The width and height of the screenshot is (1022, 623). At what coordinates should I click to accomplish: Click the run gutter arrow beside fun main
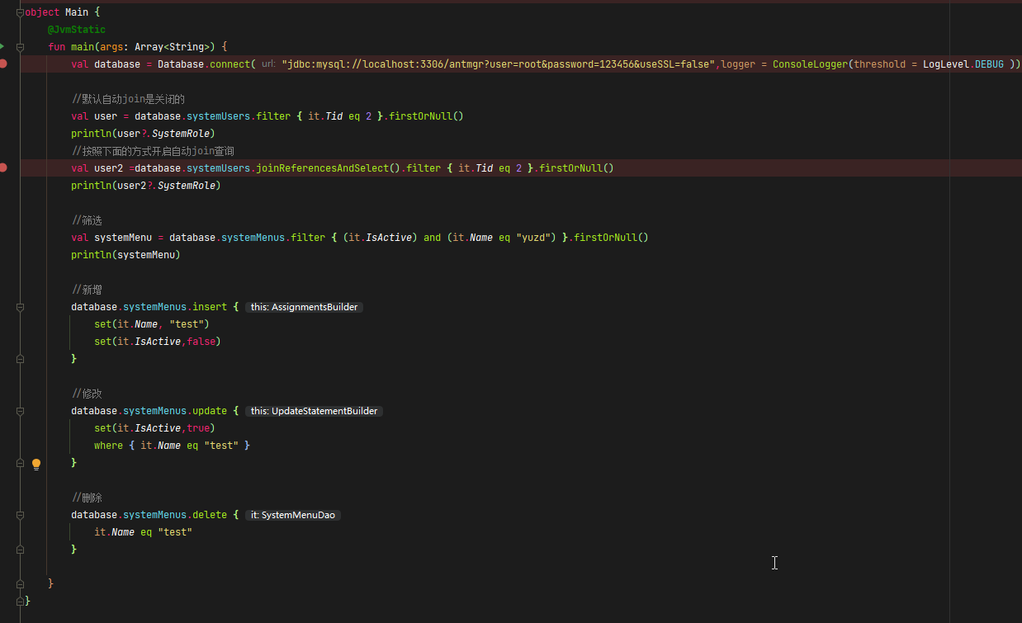click(2, 46)
